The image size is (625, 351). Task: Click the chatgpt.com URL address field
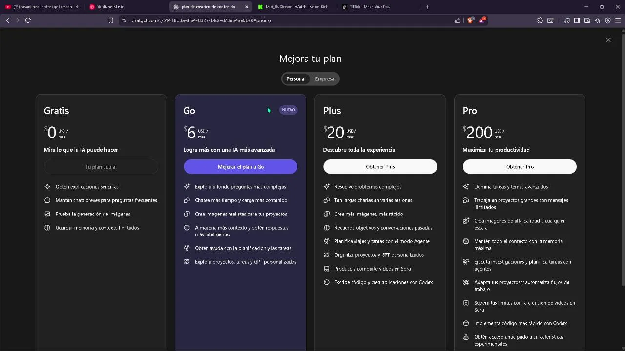(x=288, y=20)
